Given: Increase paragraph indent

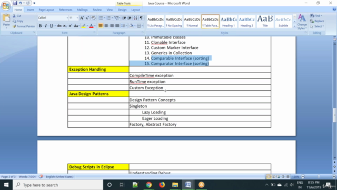Looking at the screenshot, I should tap(130, 18).
